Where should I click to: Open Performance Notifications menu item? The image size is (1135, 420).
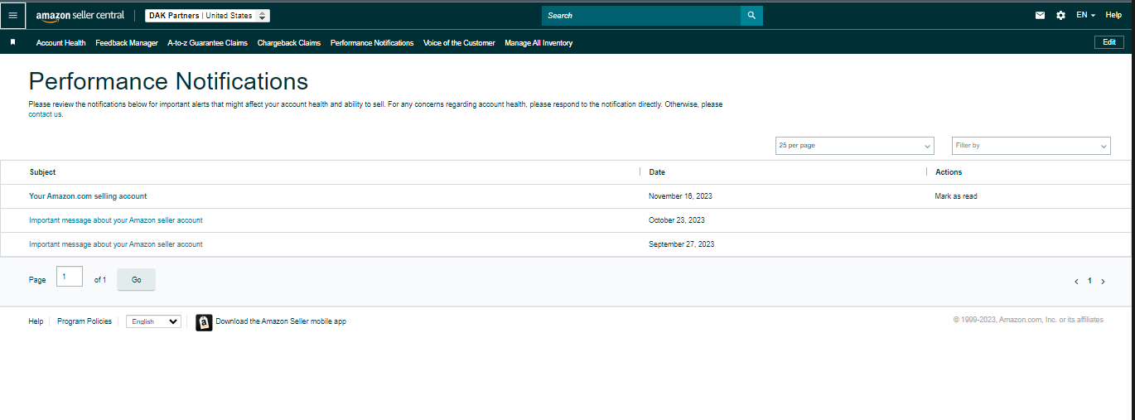click(x=372, y=43)
